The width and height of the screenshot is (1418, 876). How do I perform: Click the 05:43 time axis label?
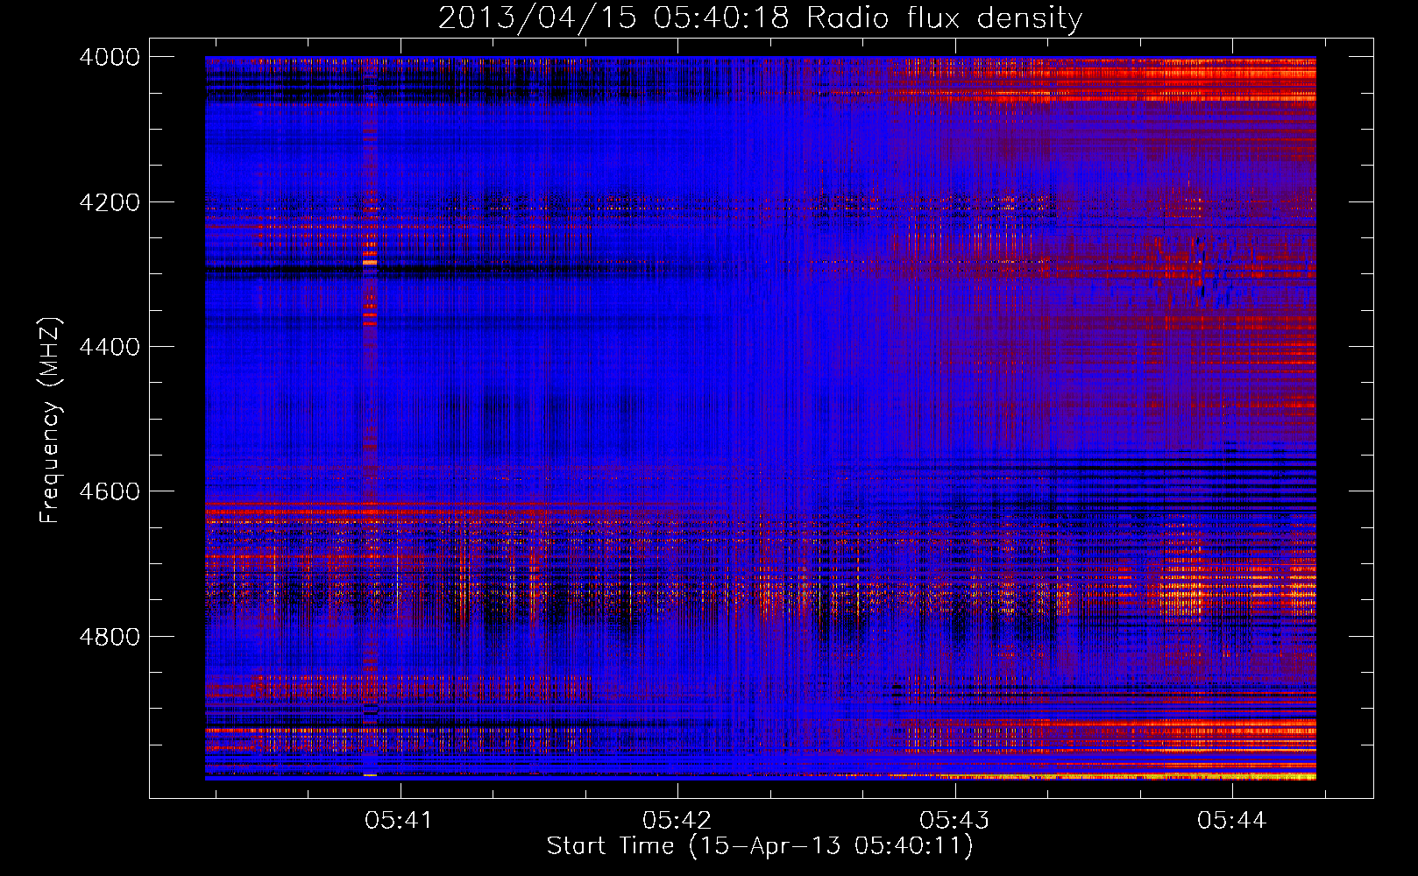954,820
